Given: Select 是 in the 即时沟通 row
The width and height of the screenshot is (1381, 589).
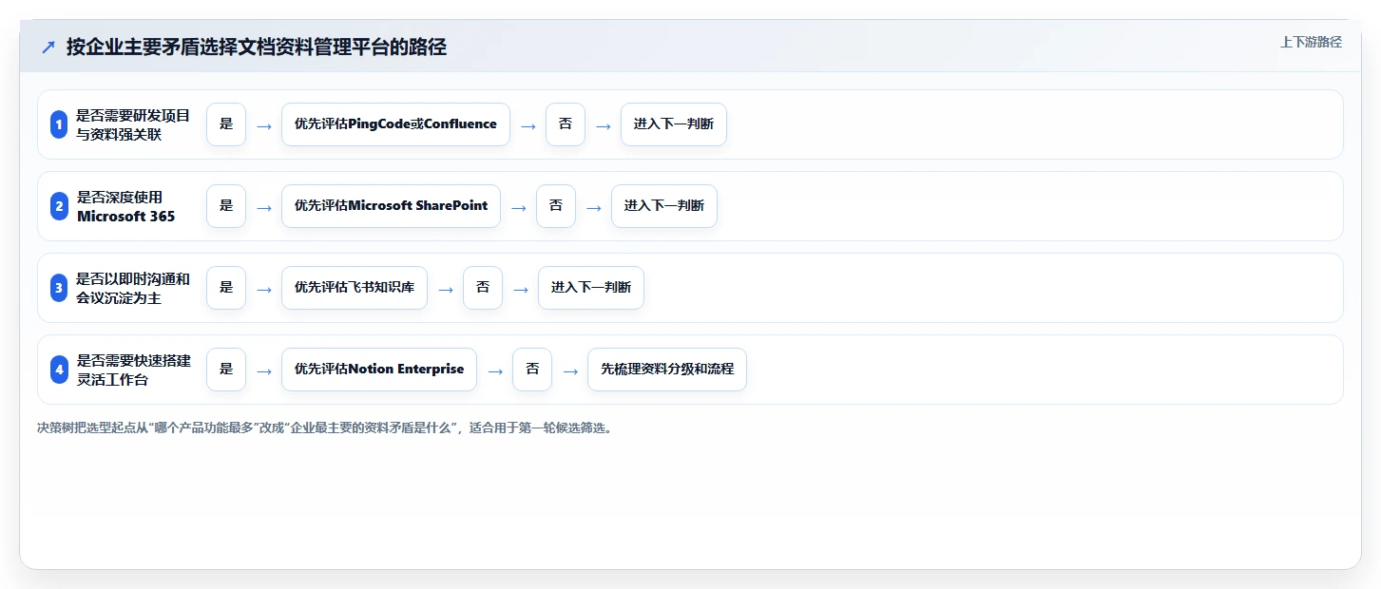Looking at the screenshot, I should 226,288.
